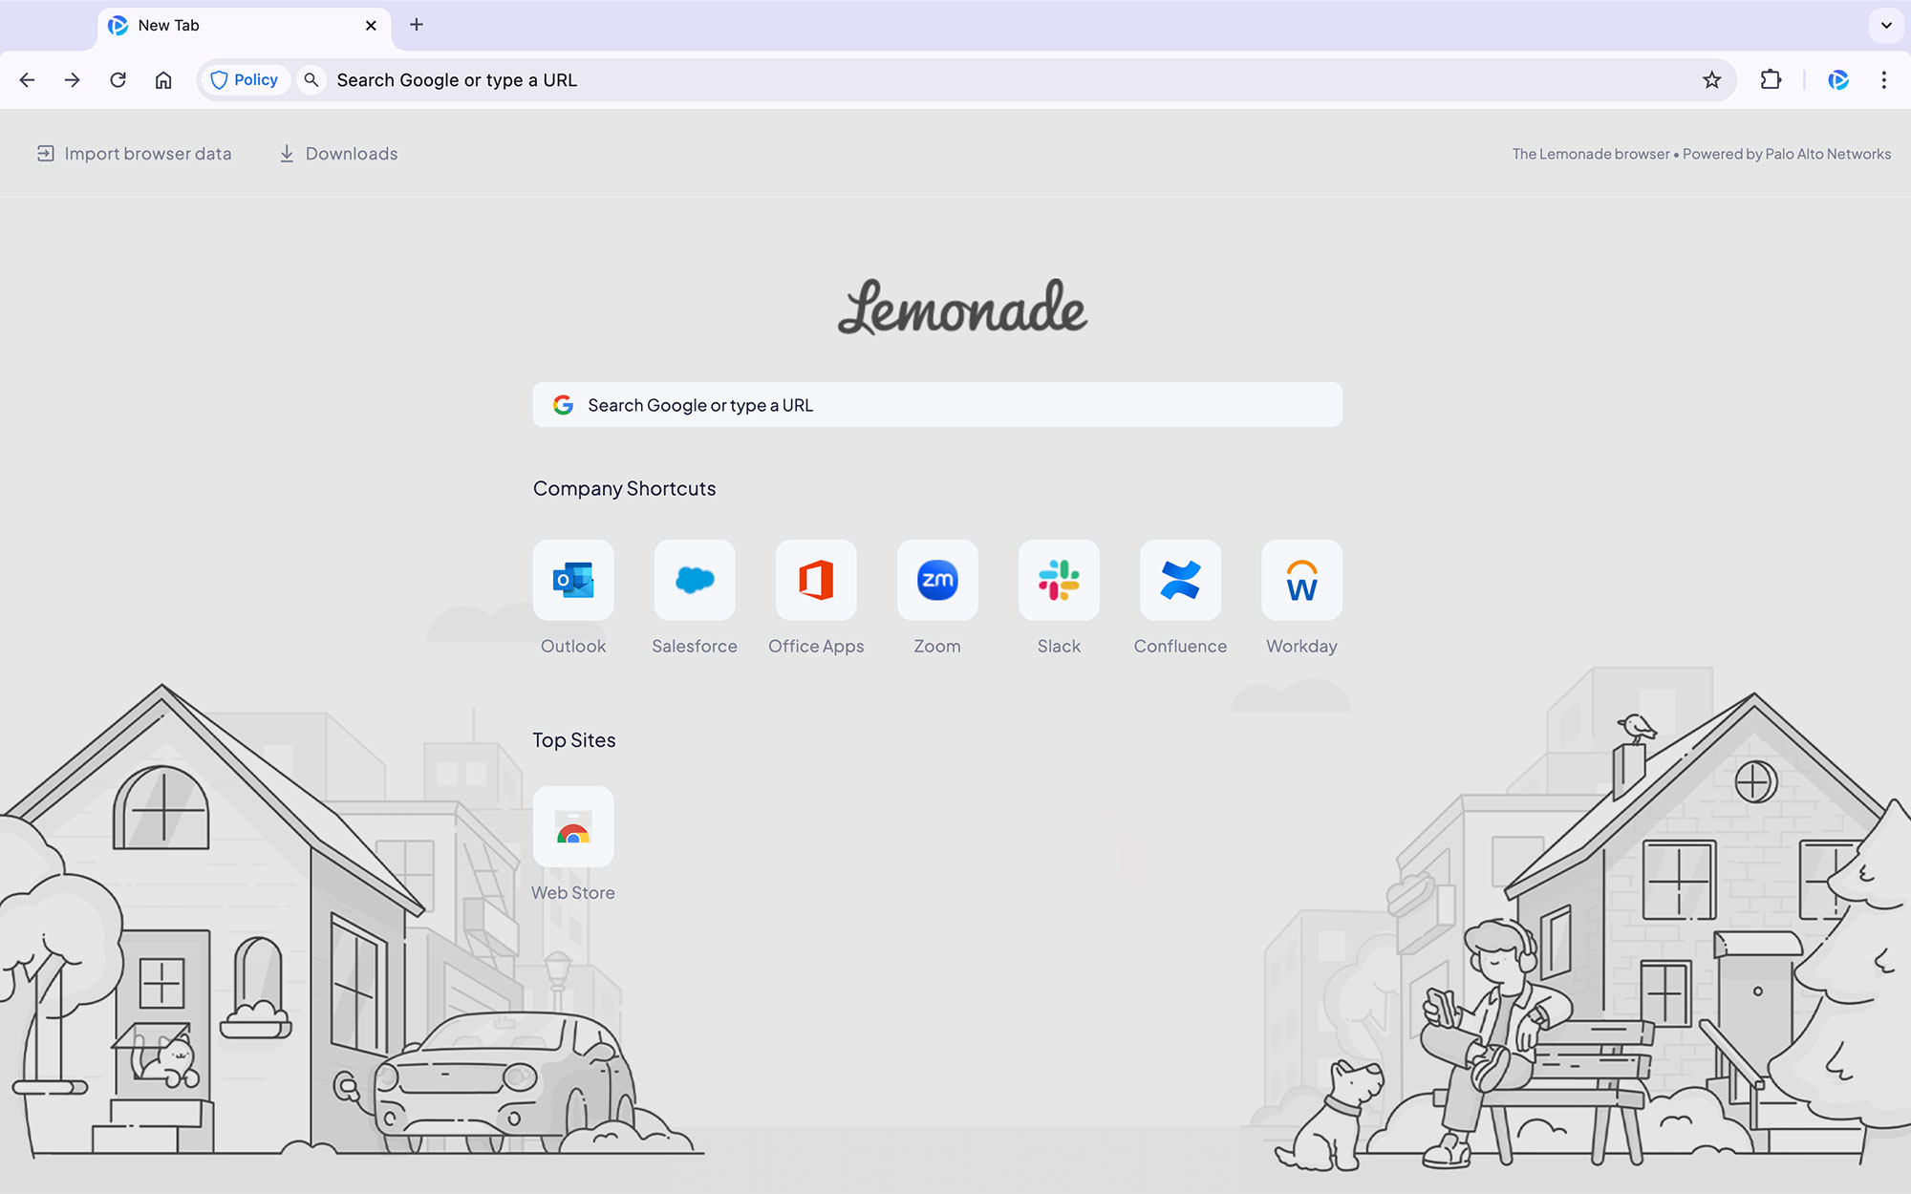The height and width of the screenshot is (1194, 1911).
Task: Open the Zoom shortcut
Action: 936,580
